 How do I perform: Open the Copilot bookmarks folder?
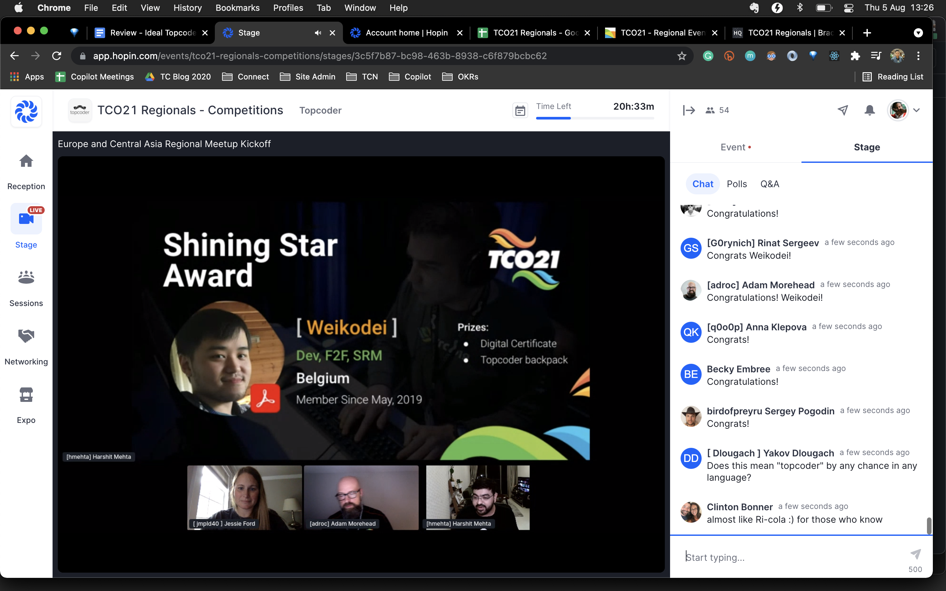[x=410, y=77]
